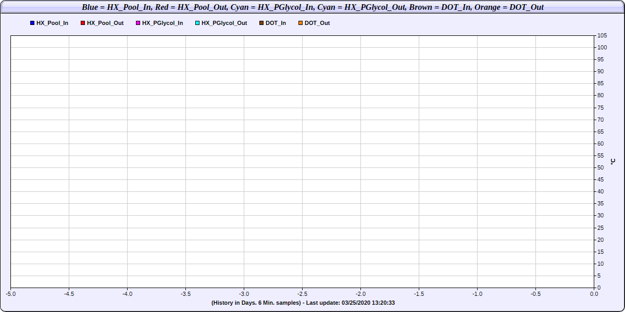Screen dimensions: 625x312
Task: Click the -3.0 day axis label
Action: click(x=244, y=294)
